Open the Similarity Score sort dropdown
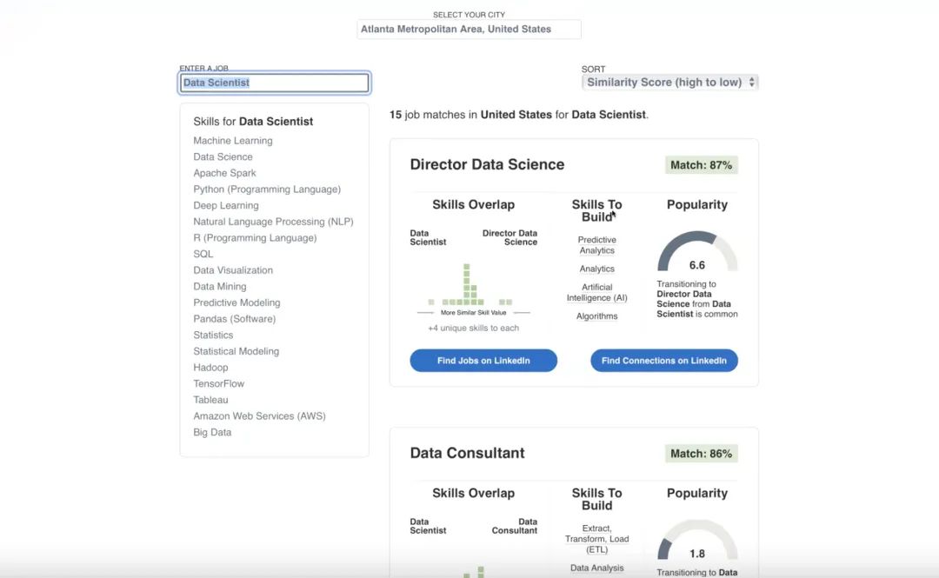This screenshot has height=578, width=939. 669,83
